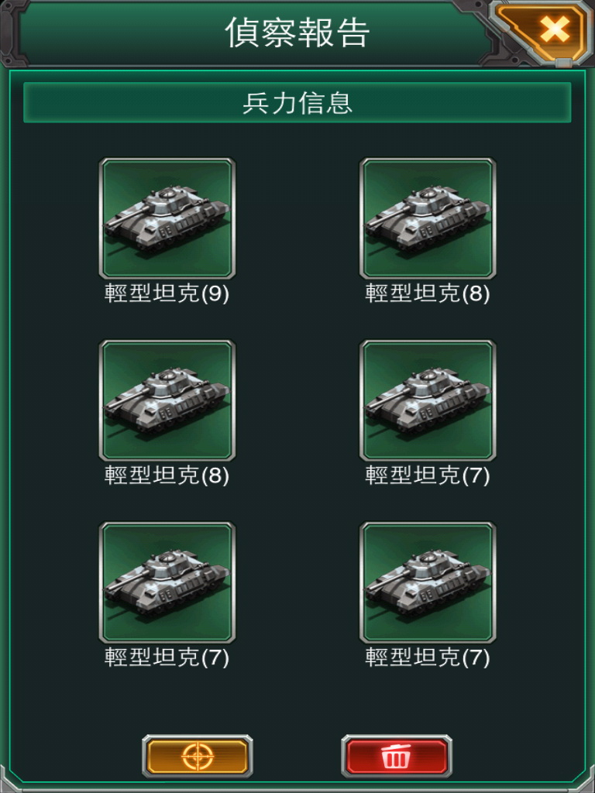
Task: Delete the report using the red trash button
Action: 396,756
